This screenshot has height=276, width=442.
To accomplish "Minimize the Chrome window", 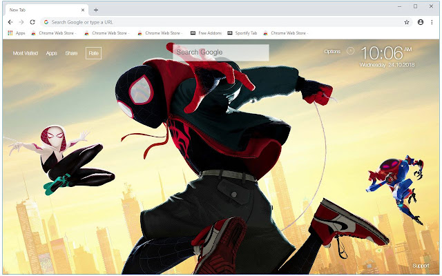I will [x=399, y=6].
